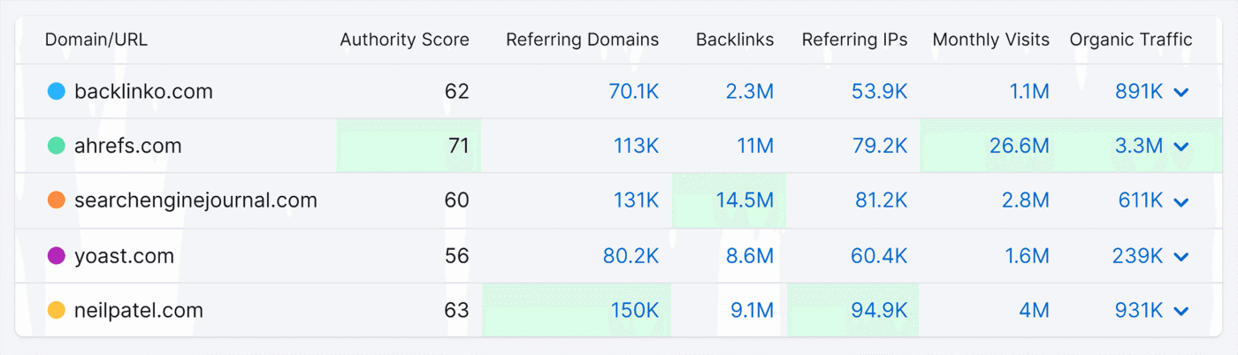Screen dimensions: 1238x355
Task: Click yoast.com authority score 56
Action: (x=456, y=256)
